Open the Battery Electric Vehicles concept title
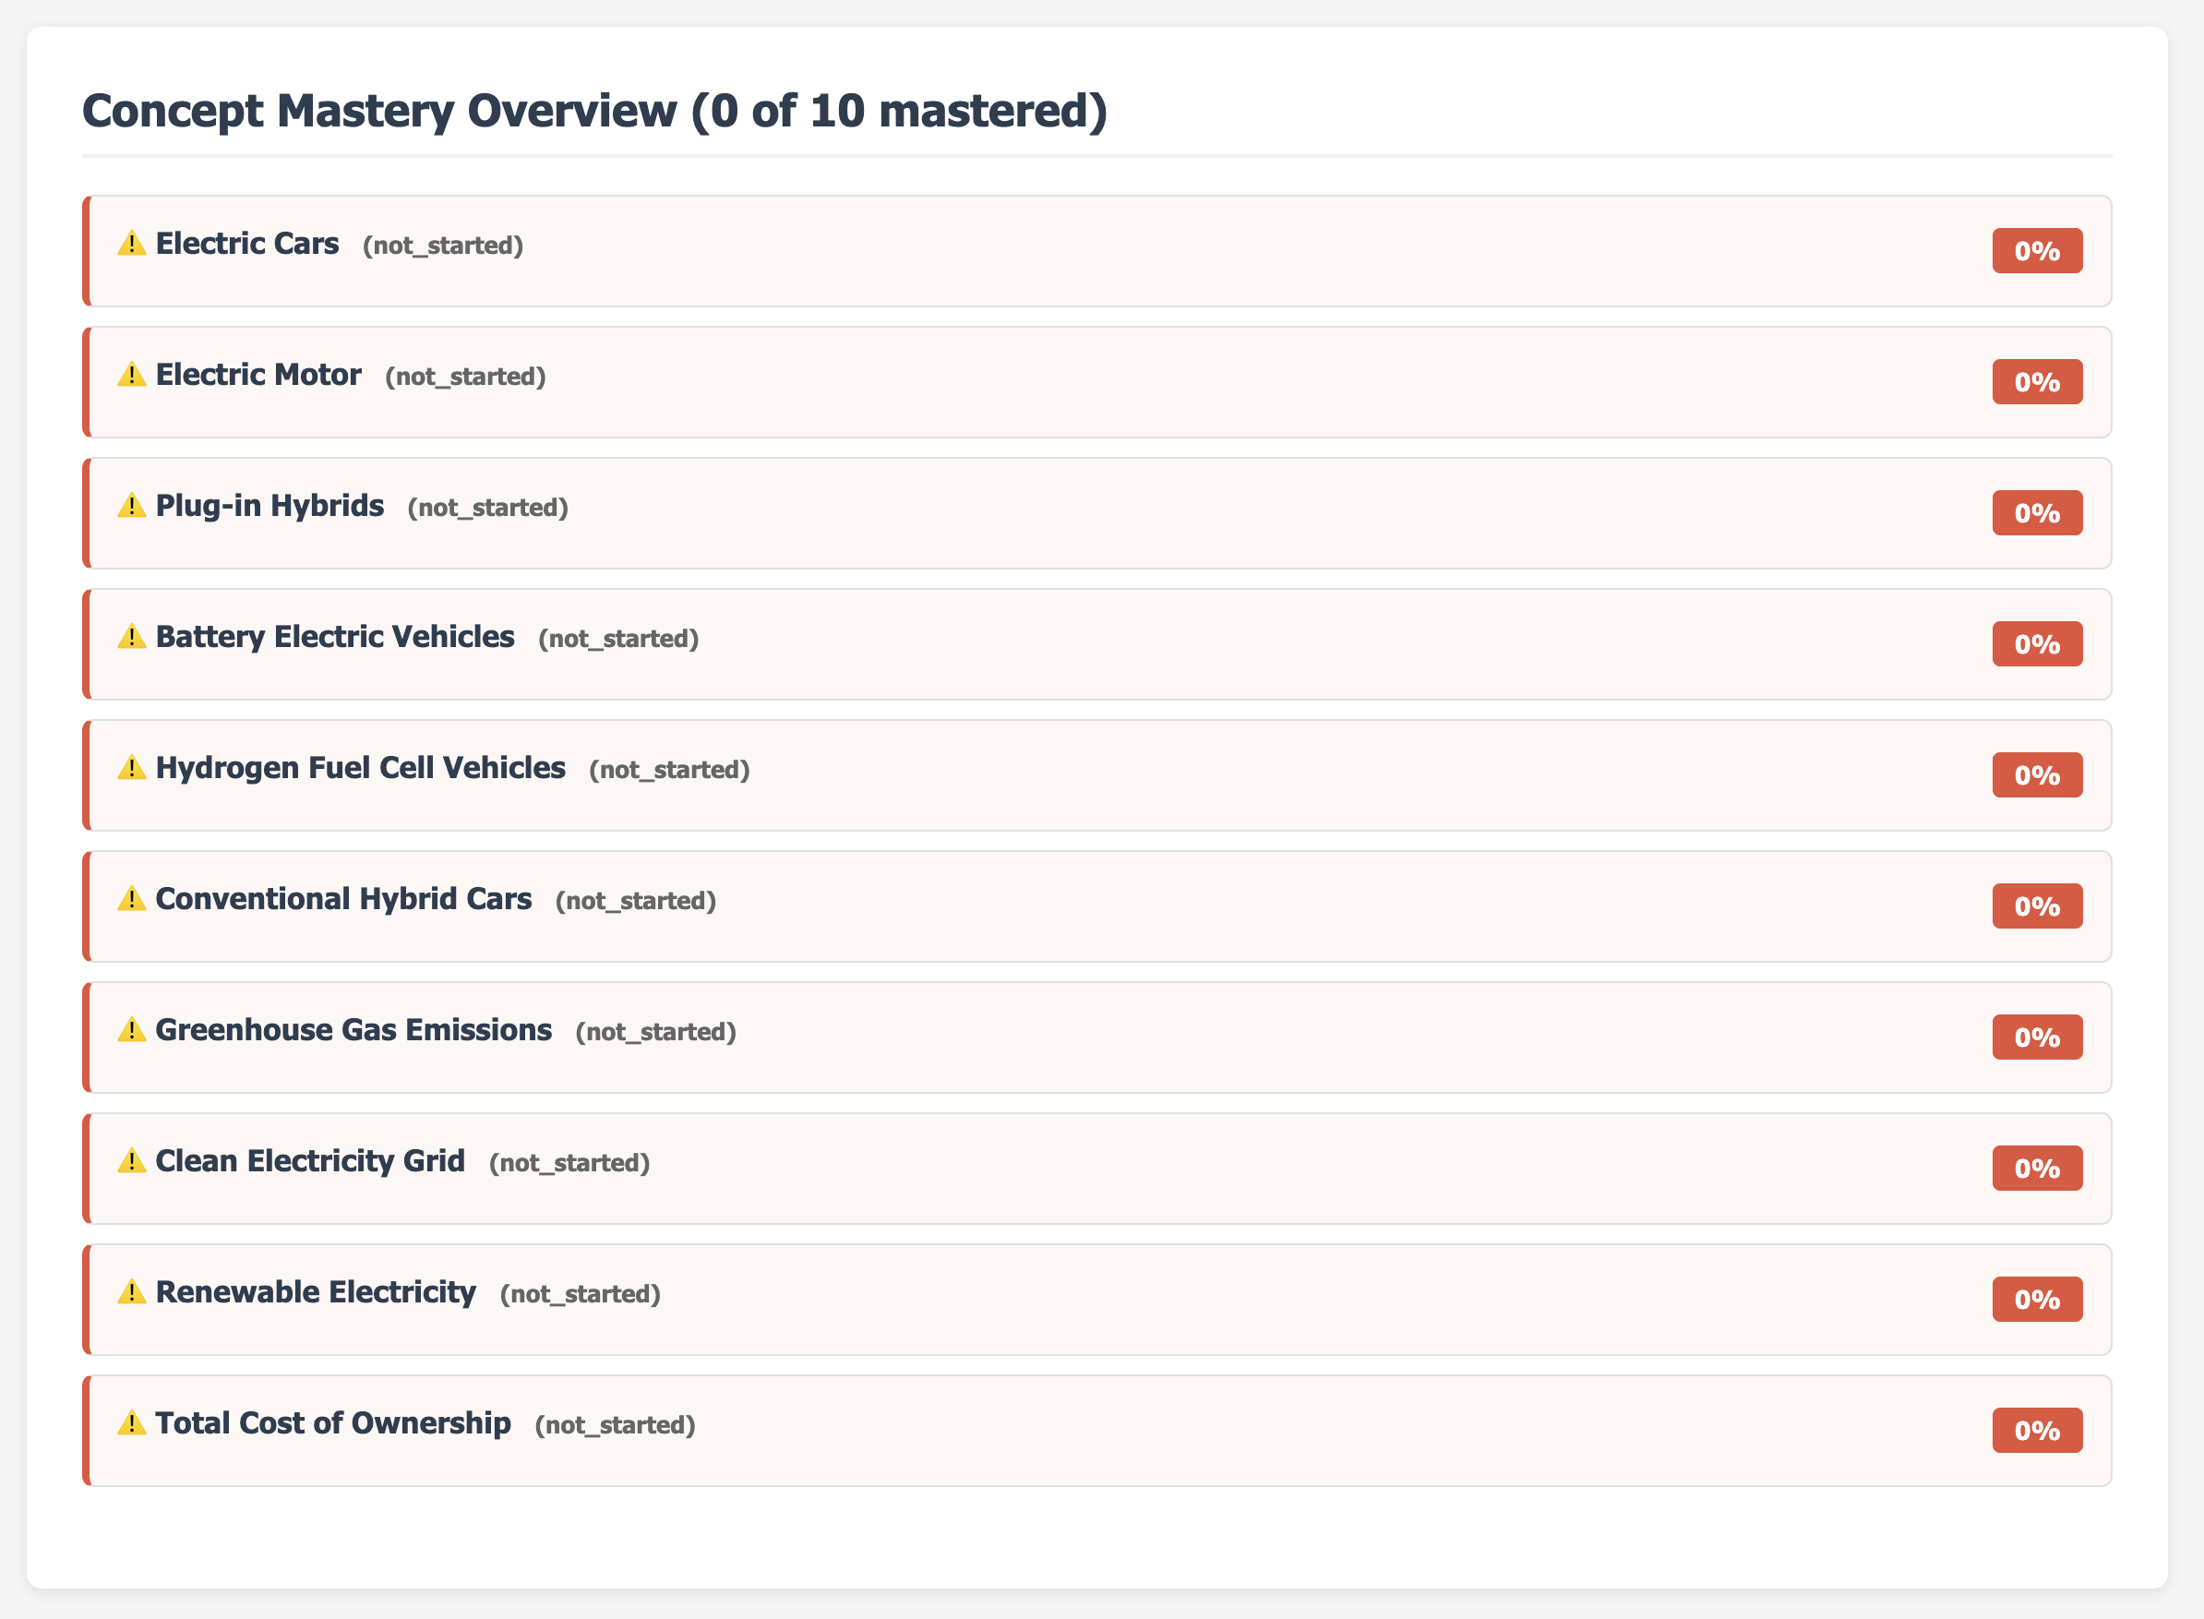 [334, 637]
